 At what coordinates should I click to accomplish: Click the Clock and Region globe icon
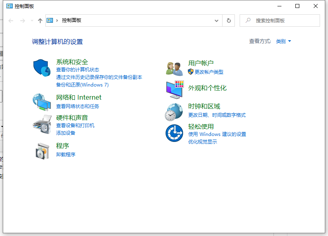click(174, 112)
